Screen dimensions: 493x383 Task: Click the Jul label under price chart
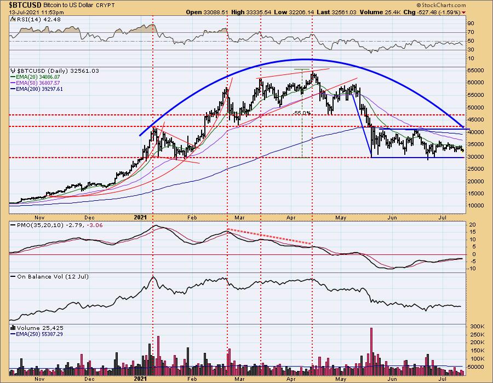click(x=442, y=217)
